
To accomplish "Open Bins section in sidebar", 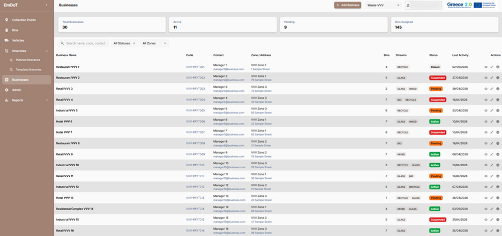I will 27,30.
